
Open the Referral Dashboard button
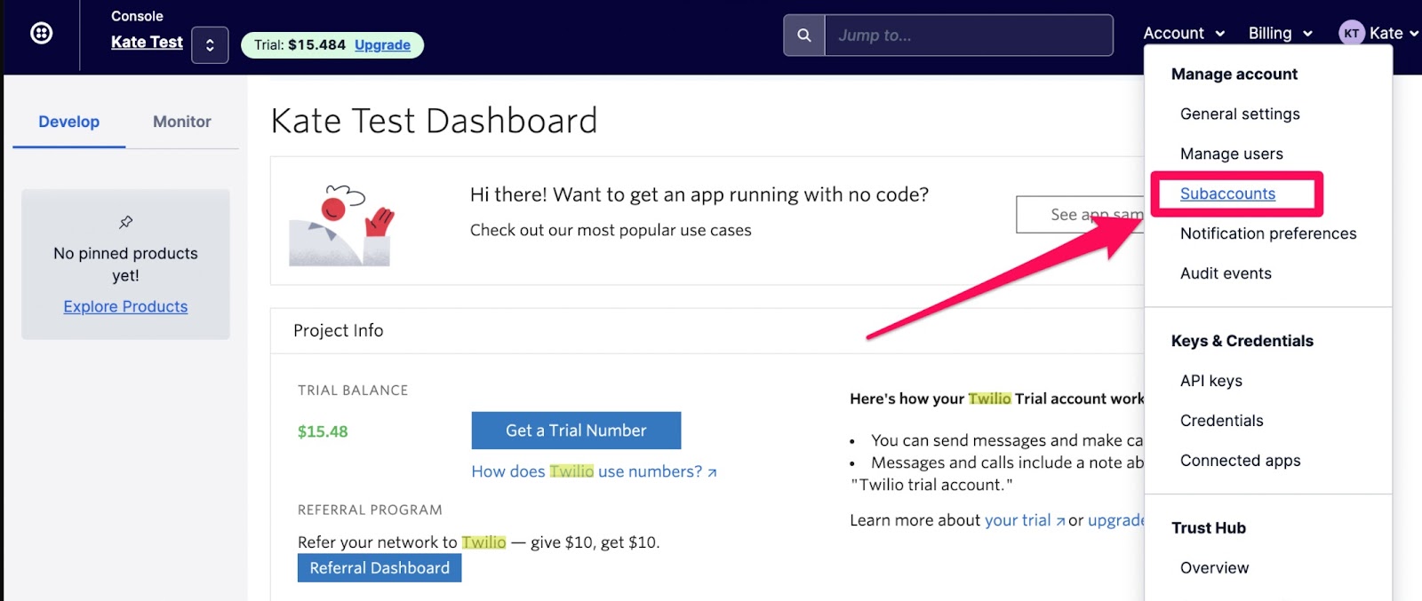pos(379,568)
